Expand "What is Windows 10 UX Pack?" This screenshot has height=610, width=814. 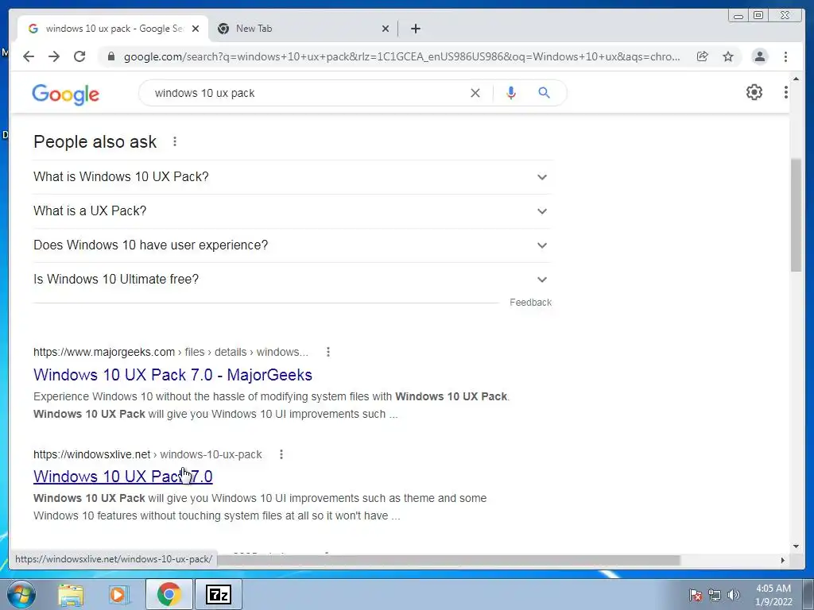pos(292,177)
